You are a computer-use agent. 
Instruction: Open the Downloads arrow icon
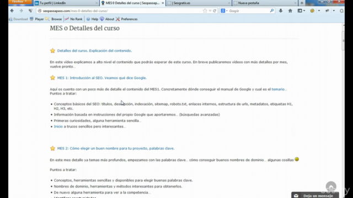281,11
